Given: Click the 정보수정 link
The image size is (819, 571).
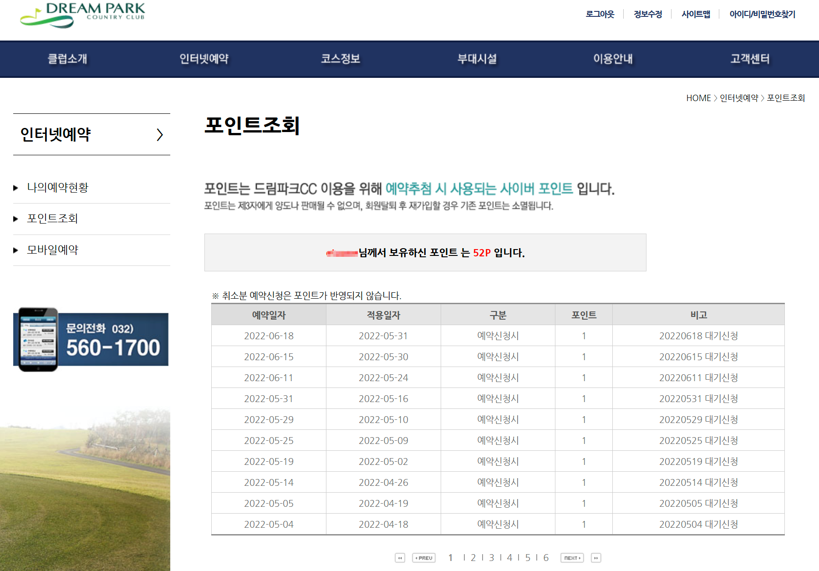Looking at the screenshot, I should pyautogui.click(x=648, y=14).
